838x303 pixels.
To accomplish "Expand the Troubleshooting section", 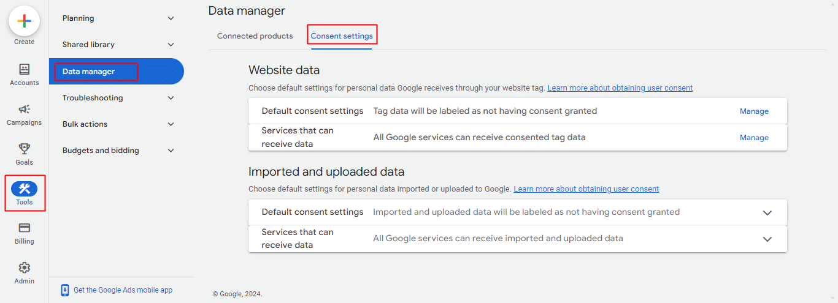I will (x=171, y=98).
